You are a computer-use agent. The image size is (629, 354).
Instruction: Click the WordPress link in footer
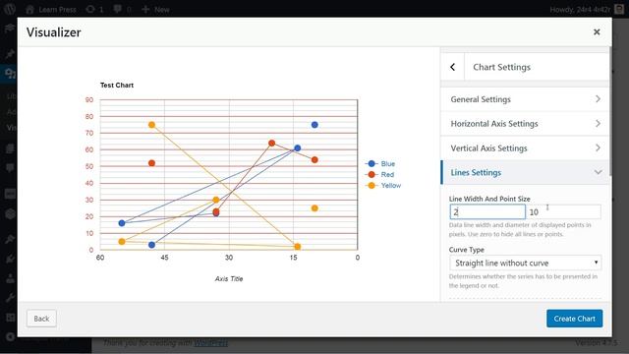tap(211, 343)
